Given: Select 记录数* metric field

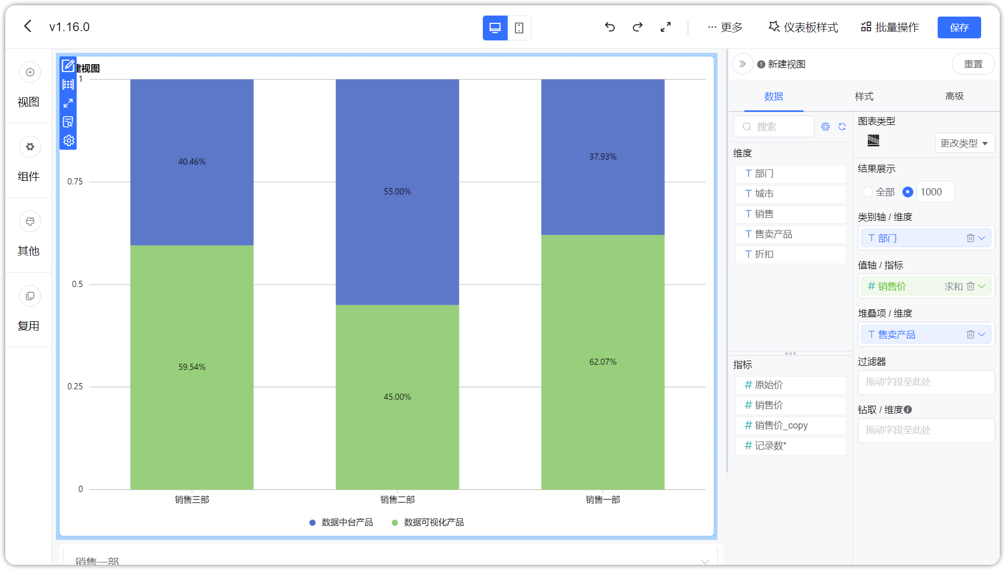Looking at the screenshot, I should pos(791,446).
